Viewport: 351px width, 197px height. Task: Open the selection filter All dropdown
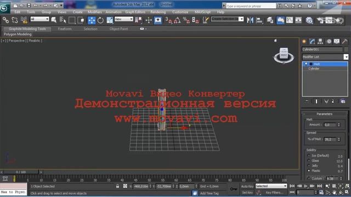tap(39, 19)
